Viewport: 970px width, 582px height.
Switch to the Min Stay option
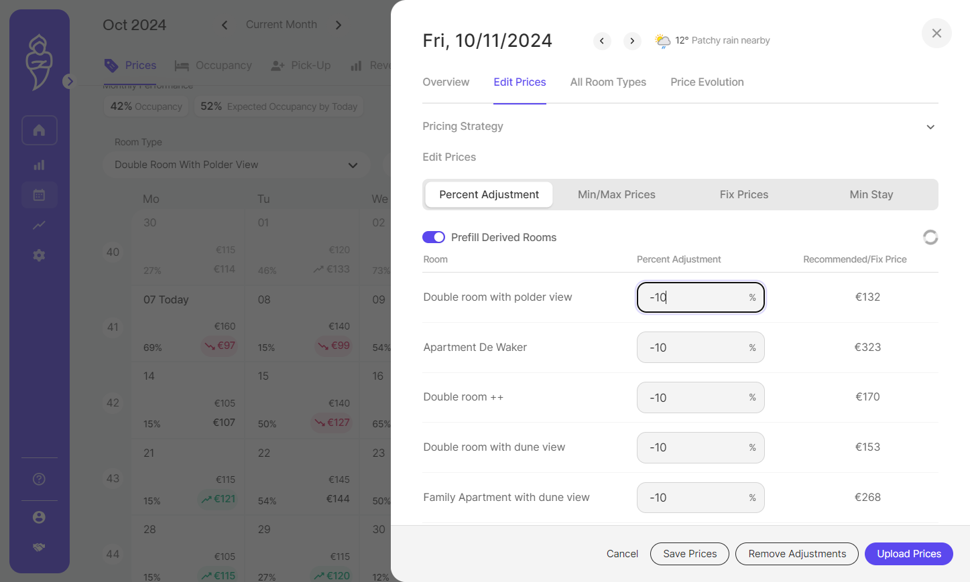tap(871, 194)
